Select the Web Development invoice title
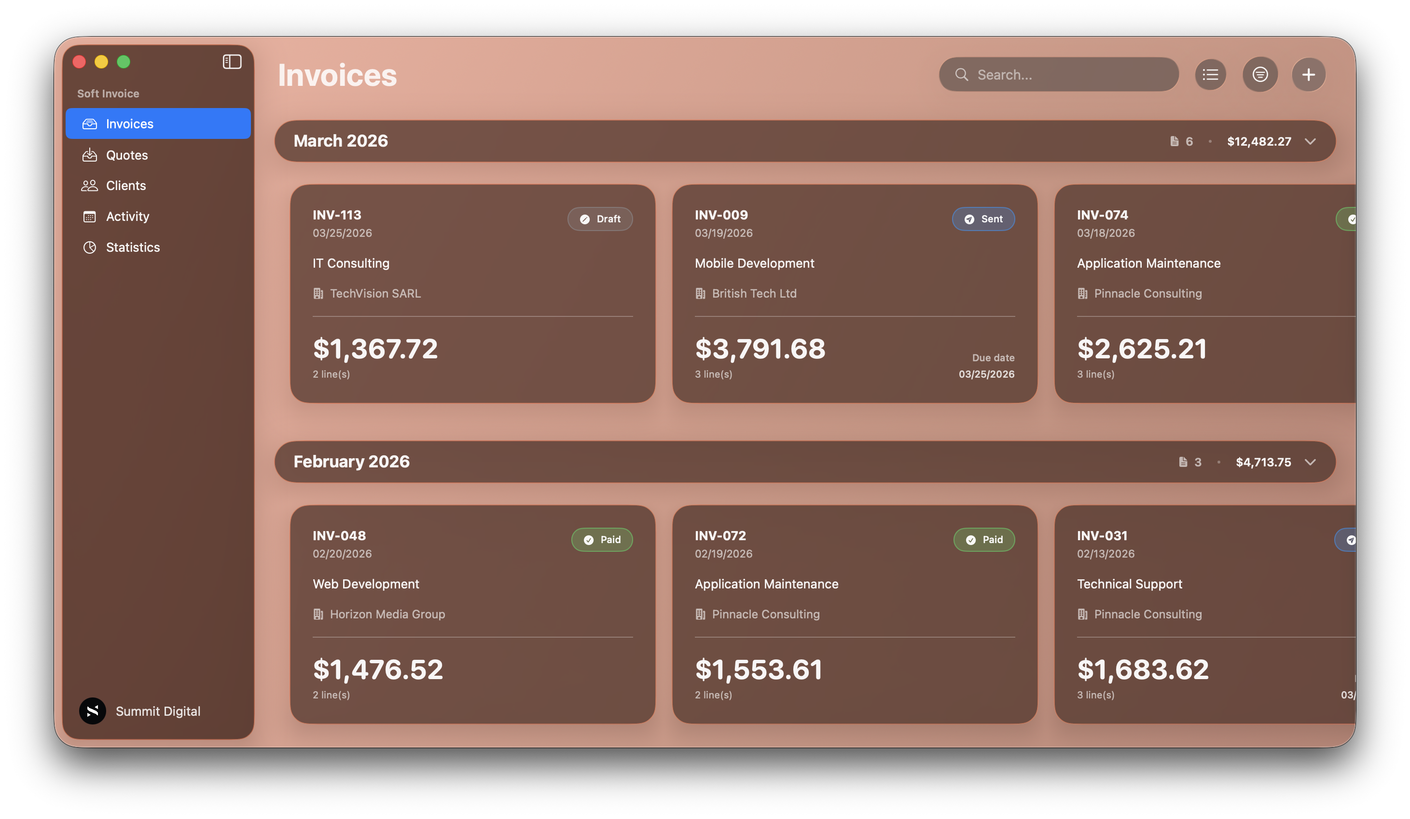The image size is (1410, 819). point(365,584)
